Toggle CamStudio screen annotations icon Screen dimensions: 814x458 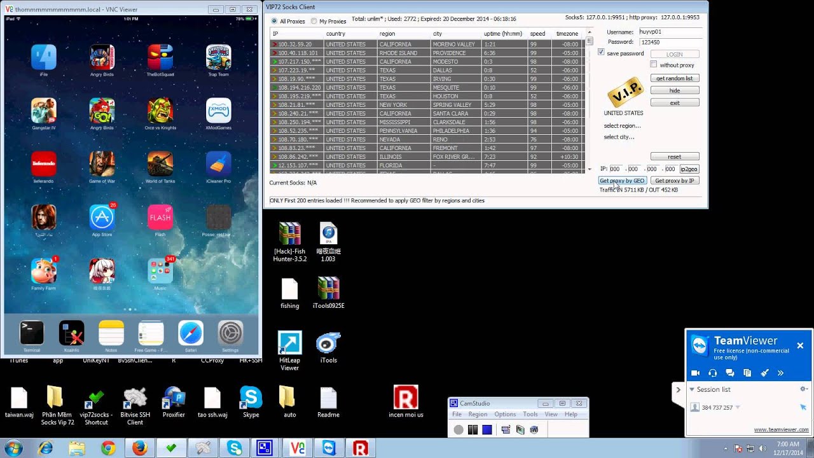coord(506,430)
